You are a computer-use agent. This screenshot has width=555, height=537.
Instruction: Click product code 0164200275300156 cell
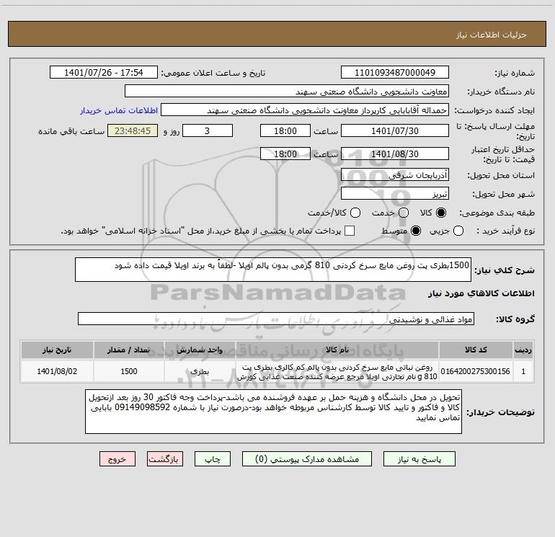coord(476,371)
